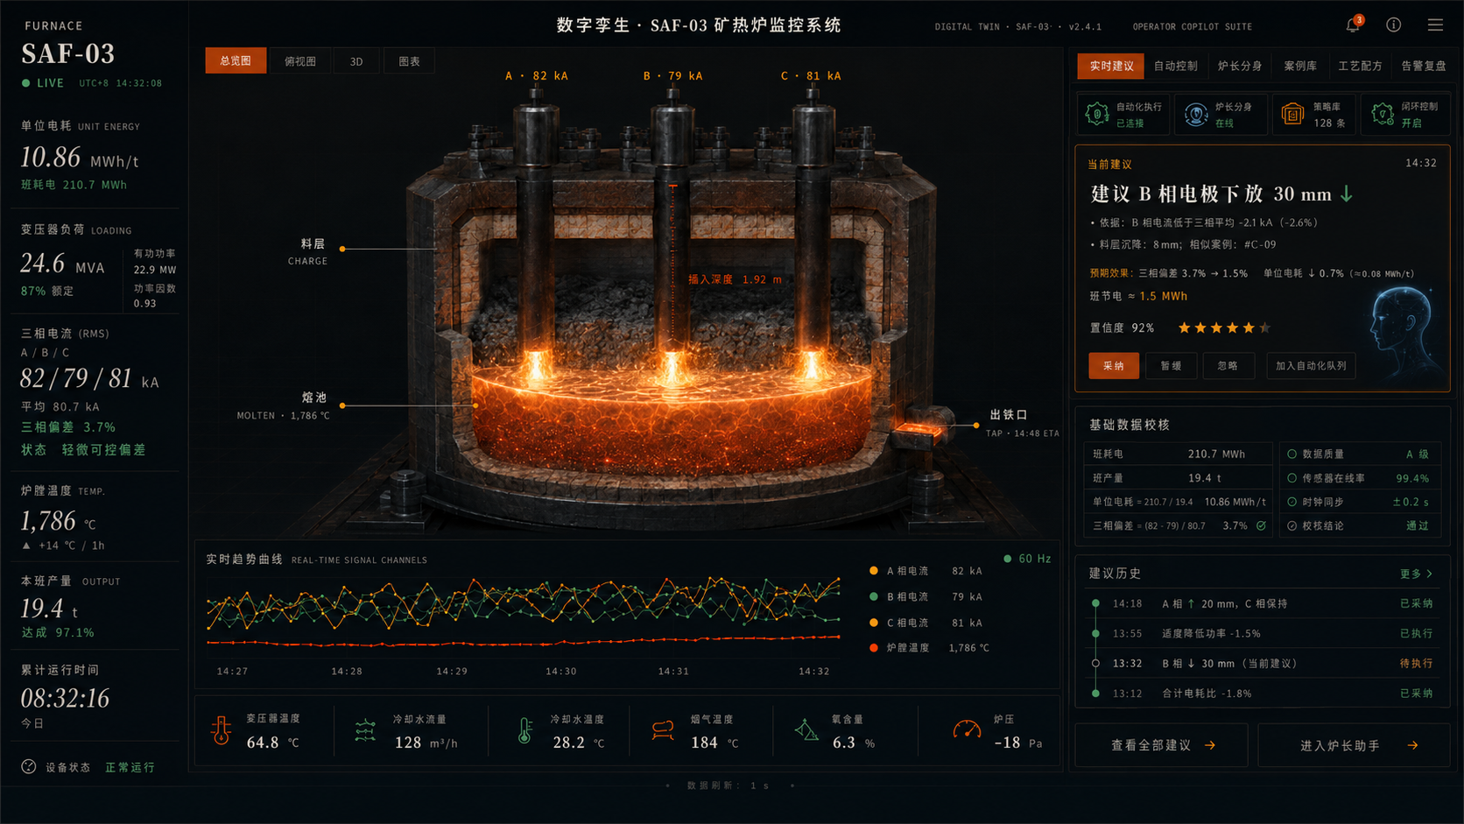Viewport: 1464px width, 824px height.
Task: Switch to 俯视图 view tab
Action: pyautogui.click(x=300, y=61)
